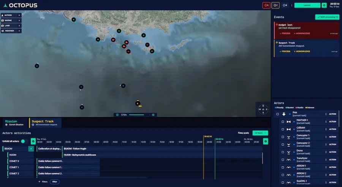Open the red critical alerts counter
Image resolution: width=342 pixels, height=187 pixels.
coord(267,5)
